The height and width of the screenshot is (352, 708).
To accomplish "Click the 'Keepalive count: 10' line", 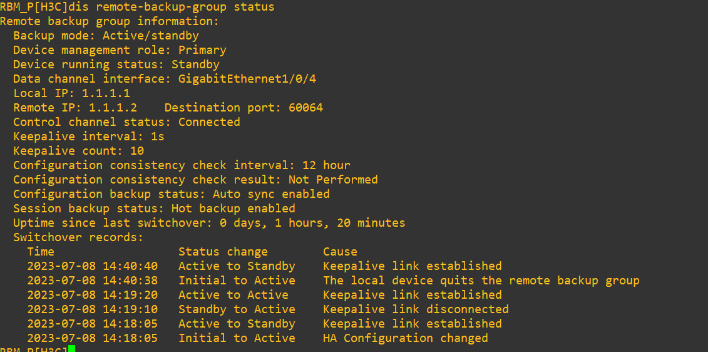I will (x=78, y=151).
